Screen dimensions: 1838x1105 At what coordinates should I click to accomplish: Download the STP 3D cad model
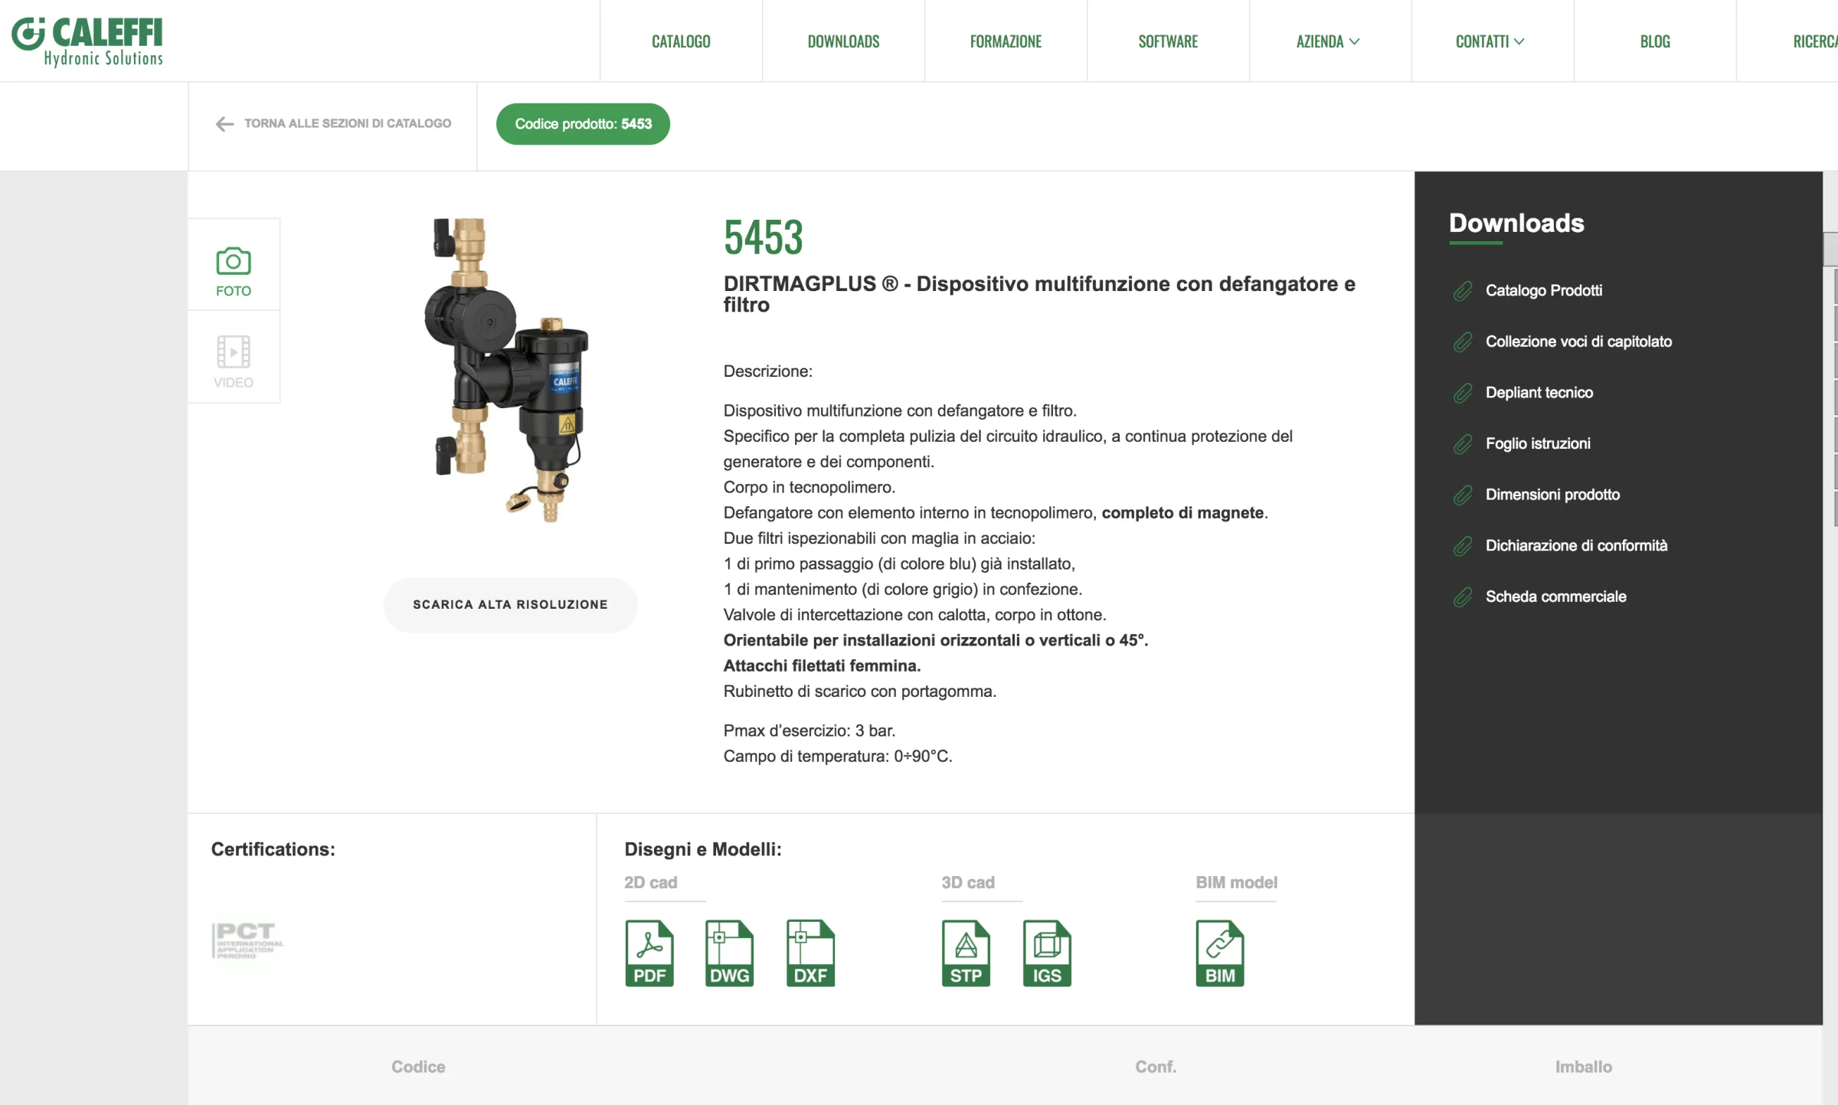tap(966, 953)
